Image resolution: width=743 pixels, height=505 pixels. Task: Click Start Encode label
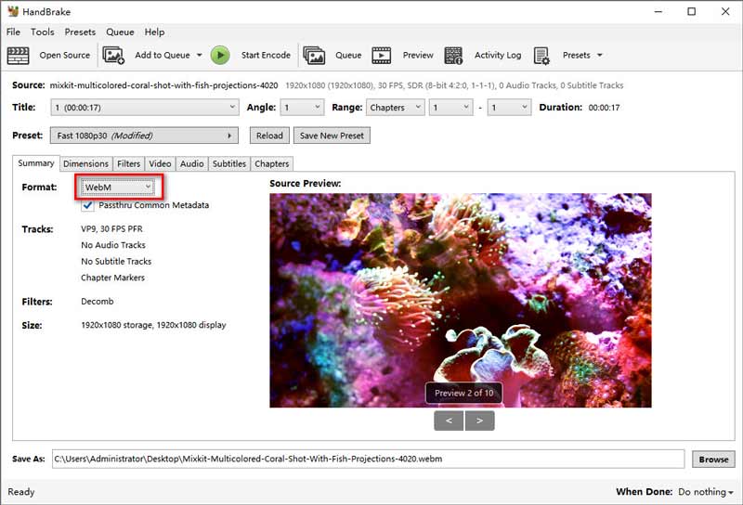266,55
